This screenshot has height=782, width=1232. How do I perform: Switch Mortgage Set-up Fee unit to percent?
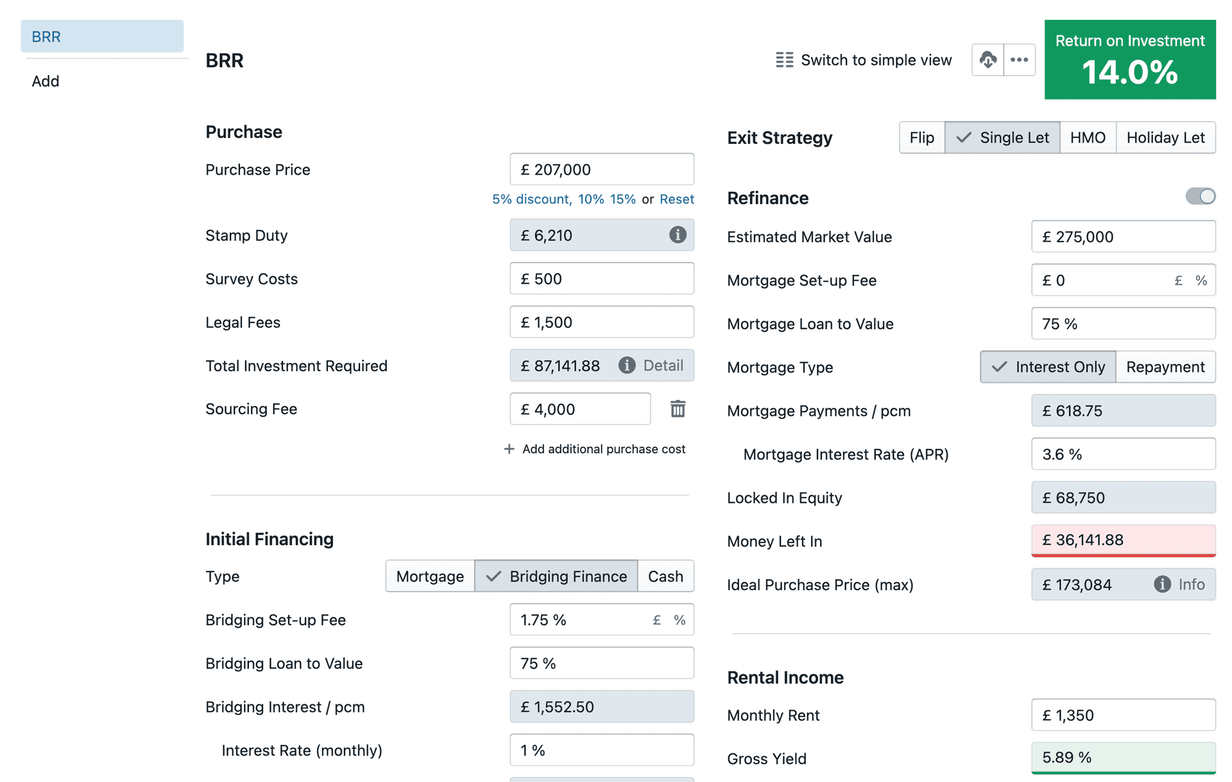[x=1201, y=281]
